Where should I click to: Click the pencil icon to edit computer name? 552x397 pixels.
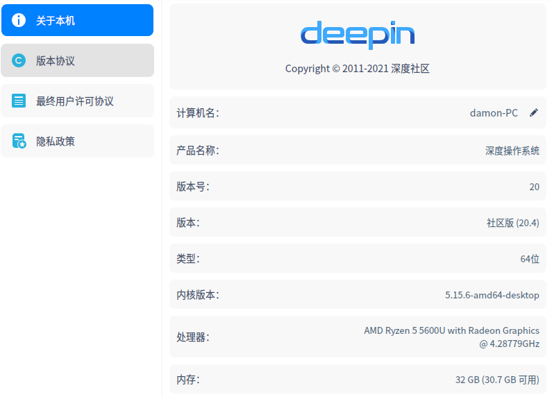coord(534,112)
